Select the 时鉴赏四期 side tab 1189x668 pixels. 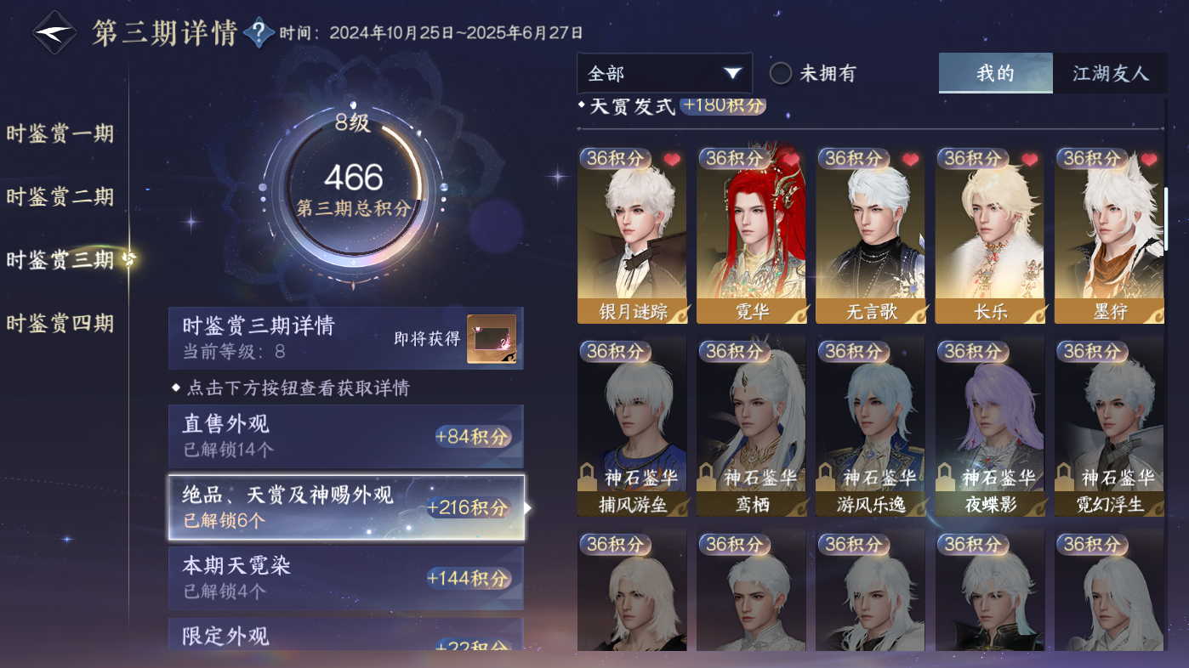(x=60, y=323)
